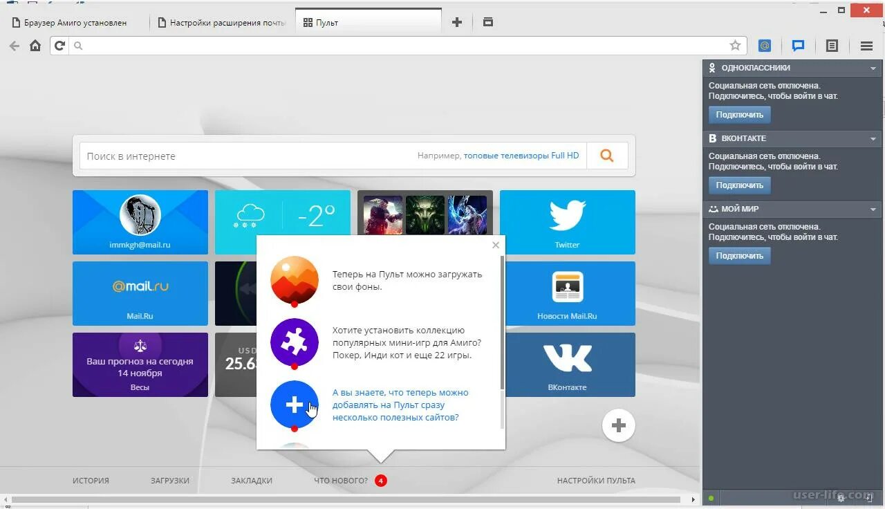This screenshot has width=885, height=509.
Task: Switch to Настройки расширения почты tab
Action: (221, 22)
